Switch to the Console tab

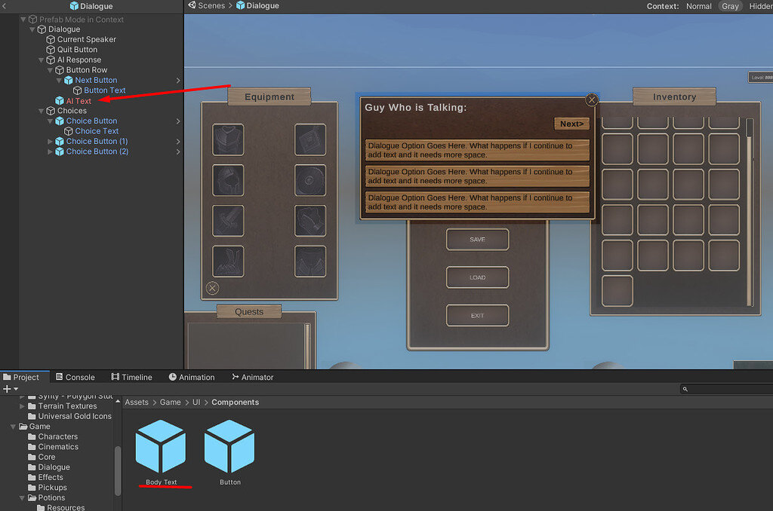pyautogui.click(x=75, y=377)
